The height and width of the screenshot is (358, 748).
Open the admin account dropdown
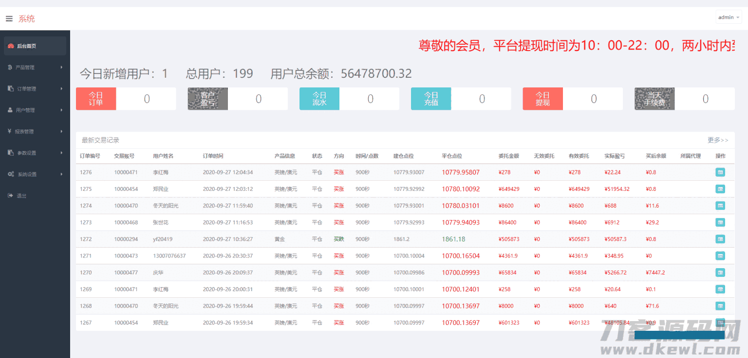[728, 17]
